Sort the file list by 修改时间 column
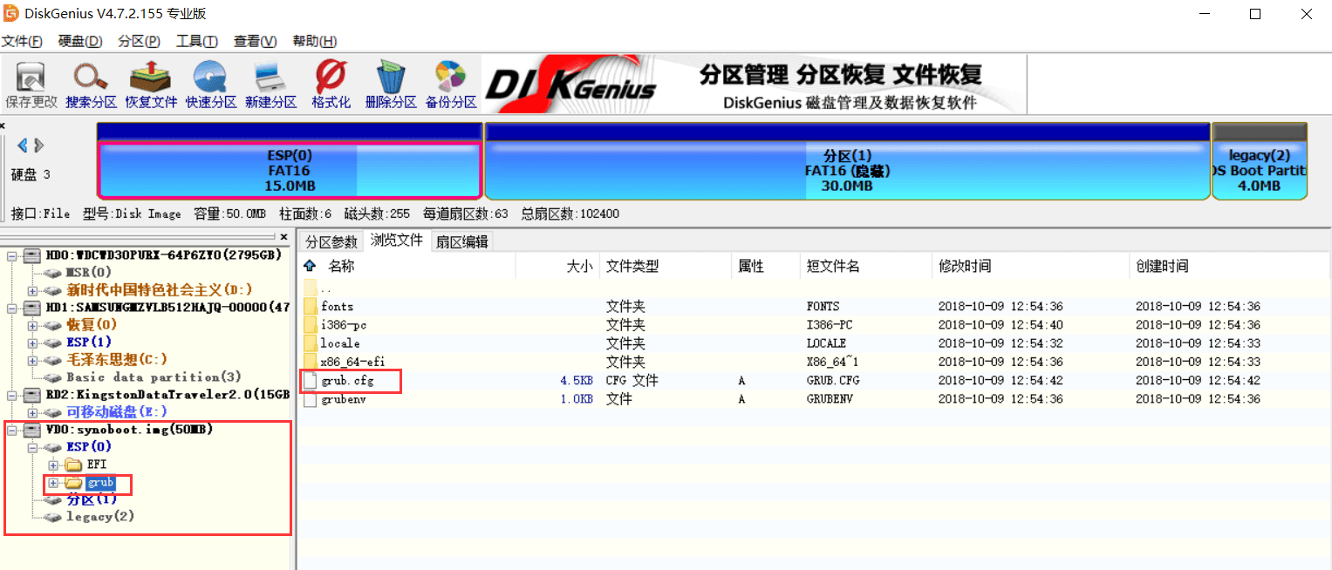The width and height of the screenshot is (1332, 570). click(x=964, y=266)
